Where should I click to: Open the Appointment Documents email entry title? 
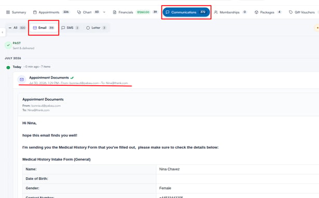pos(49,78)
